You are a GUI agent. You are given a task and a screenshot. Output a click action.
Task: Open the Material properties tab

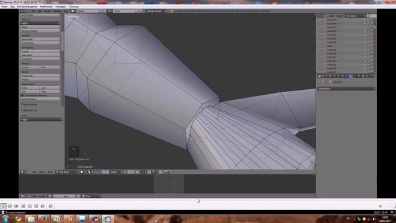pos(359,76)
